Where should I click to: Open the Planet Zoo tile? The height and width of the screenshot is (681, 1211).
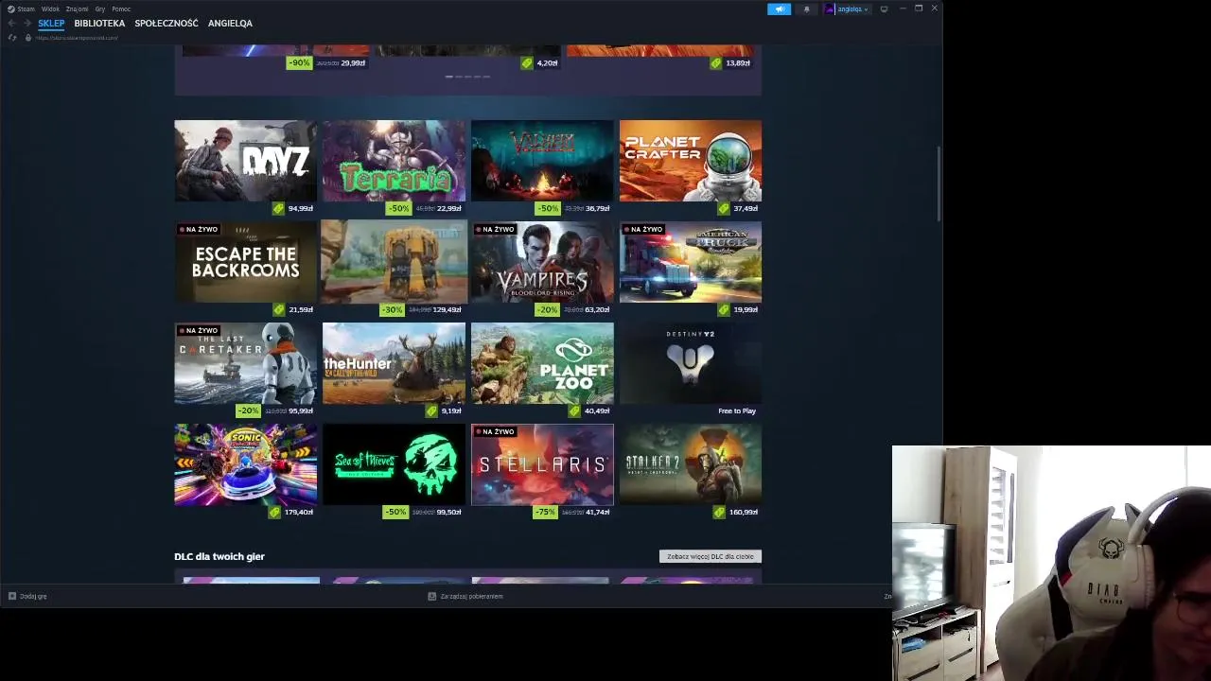coord(542,363)
